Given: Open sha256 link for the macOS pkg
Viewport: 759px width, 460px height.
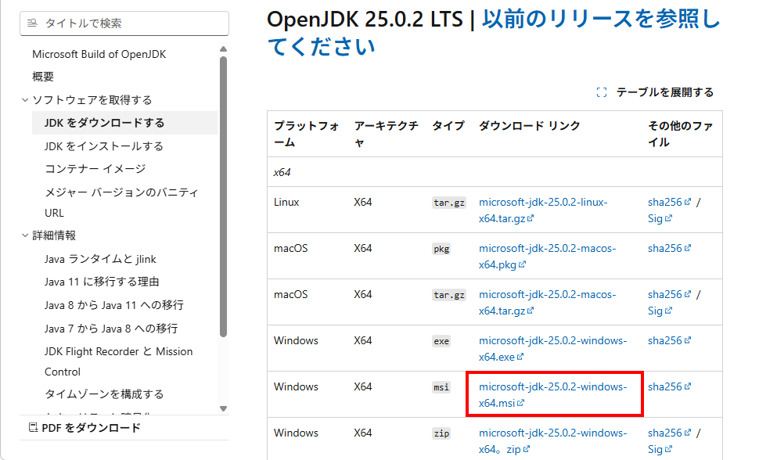Looking at the screenshot, I should coord(669,248).
